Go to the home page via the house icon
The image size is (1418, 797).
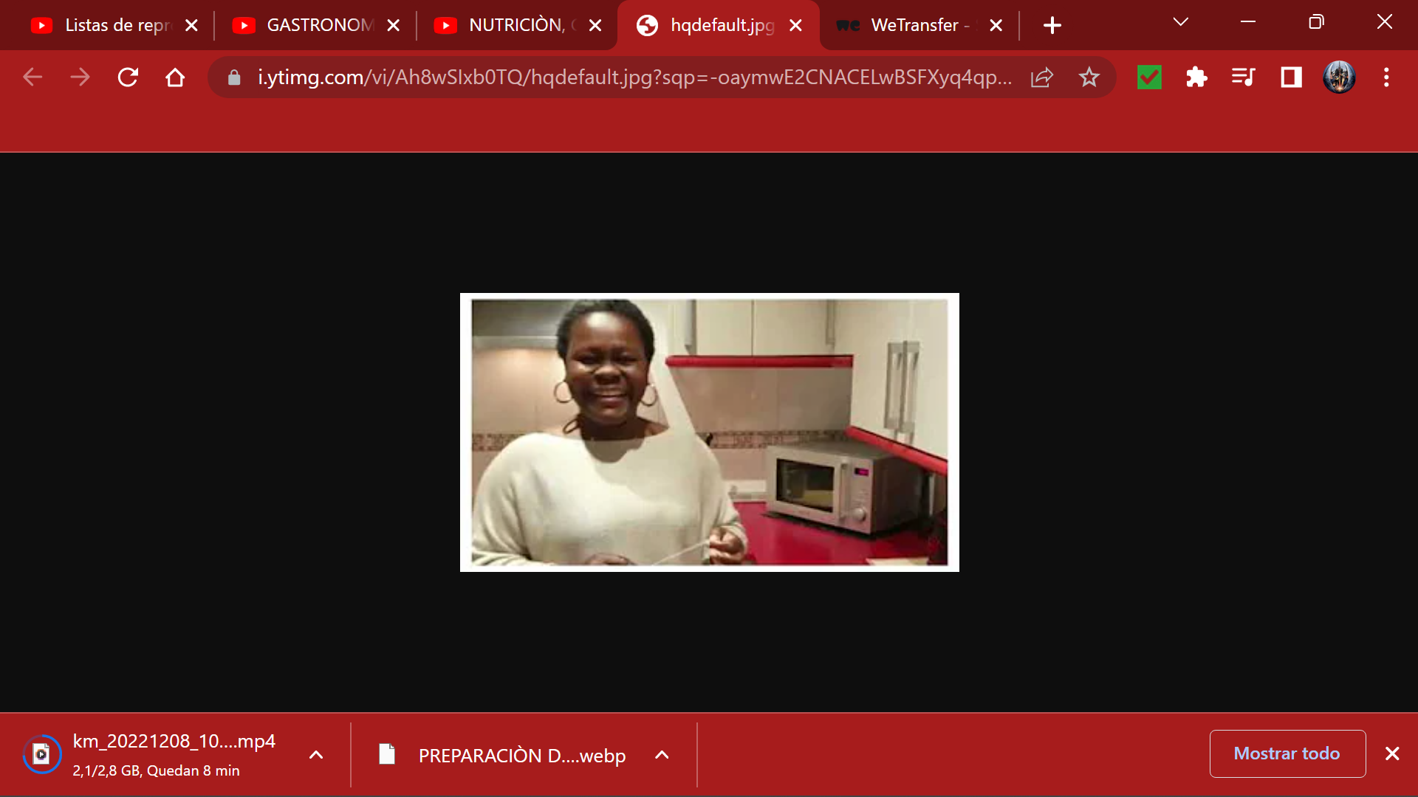pos(175,77)
